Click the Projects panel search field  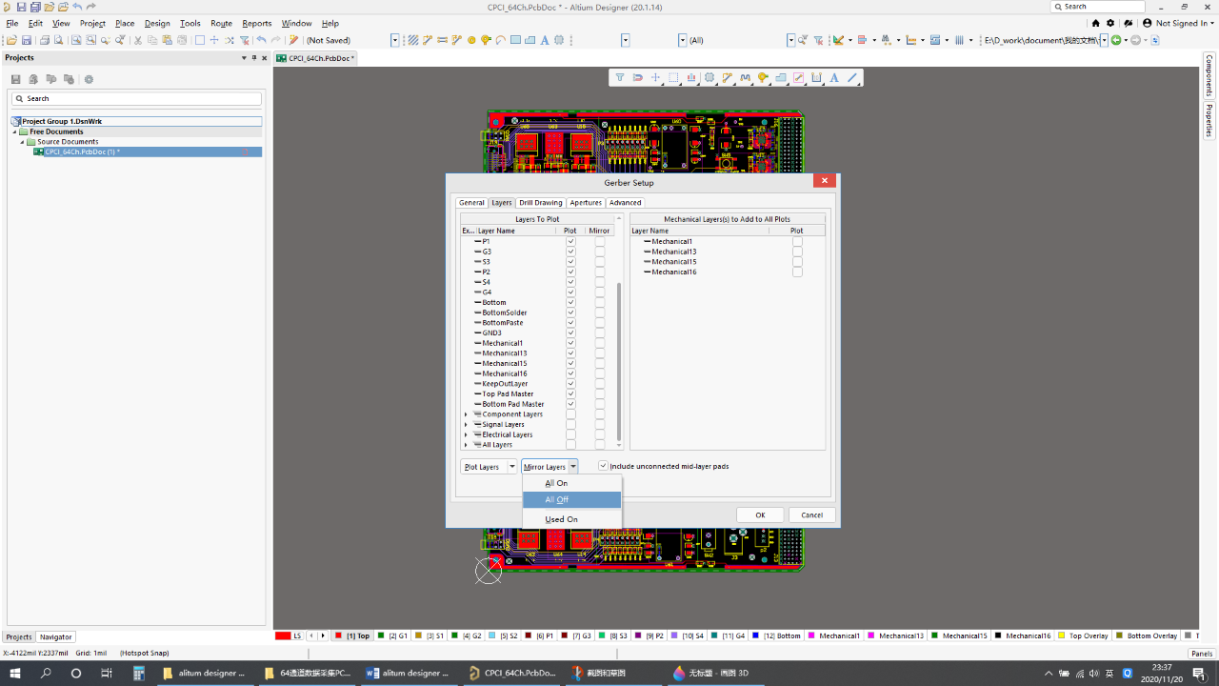136,99
